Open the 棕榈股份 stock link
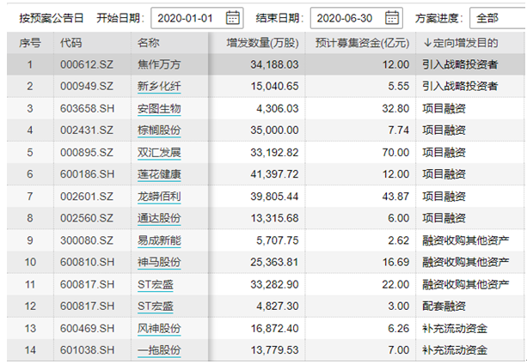527x364 pixels. click(x=159, y=130)
